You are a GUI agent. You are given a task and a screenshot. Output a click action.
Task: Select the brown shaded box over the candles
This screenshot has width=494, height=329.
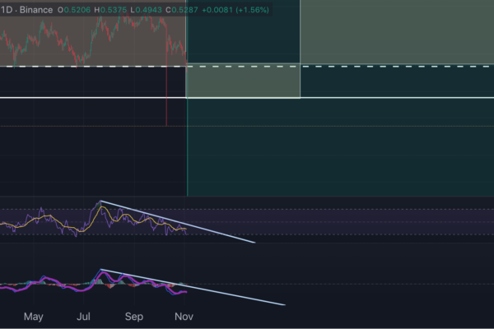[49, 37]
